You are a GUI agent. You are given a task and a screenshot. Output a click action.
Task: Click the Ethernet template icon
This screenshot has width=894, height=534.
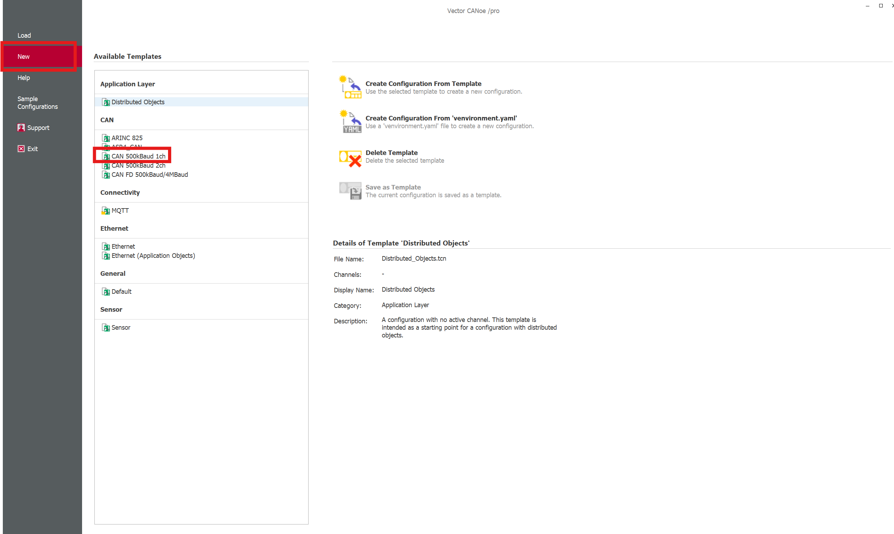[x=106, y=247]
